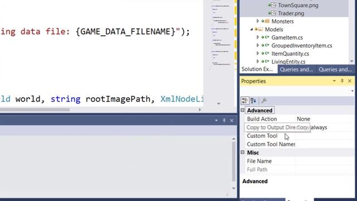This screenshot has width=357, height=201.
Task: Open the bottom panel window options dropdown
Action: click(216, 121)
